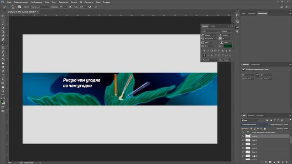Select the Pen tool
The image size is (292, 164).
tap(3, 71)
